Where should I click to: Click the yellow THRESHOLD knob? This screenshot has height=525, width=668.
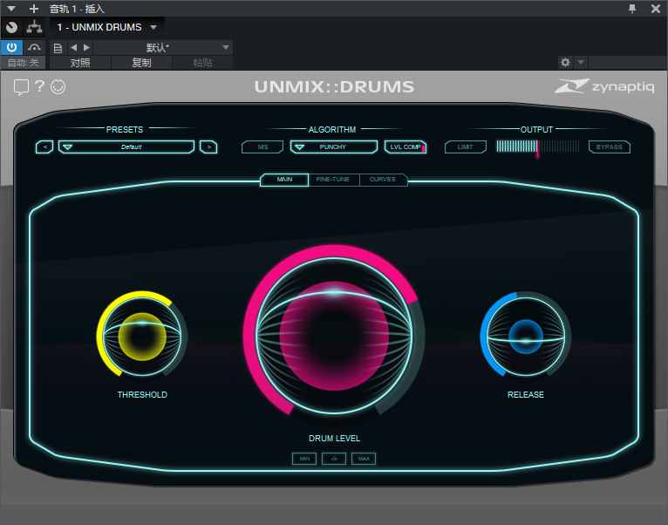142,337
